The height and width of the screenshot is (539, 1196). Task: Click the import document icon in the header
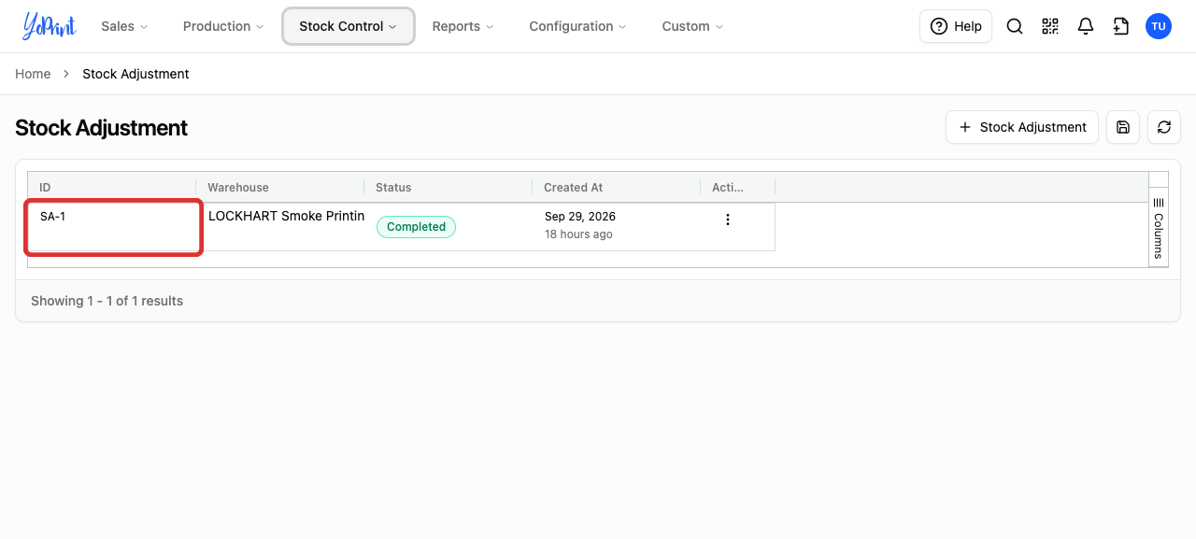[x=1121, y=26]
